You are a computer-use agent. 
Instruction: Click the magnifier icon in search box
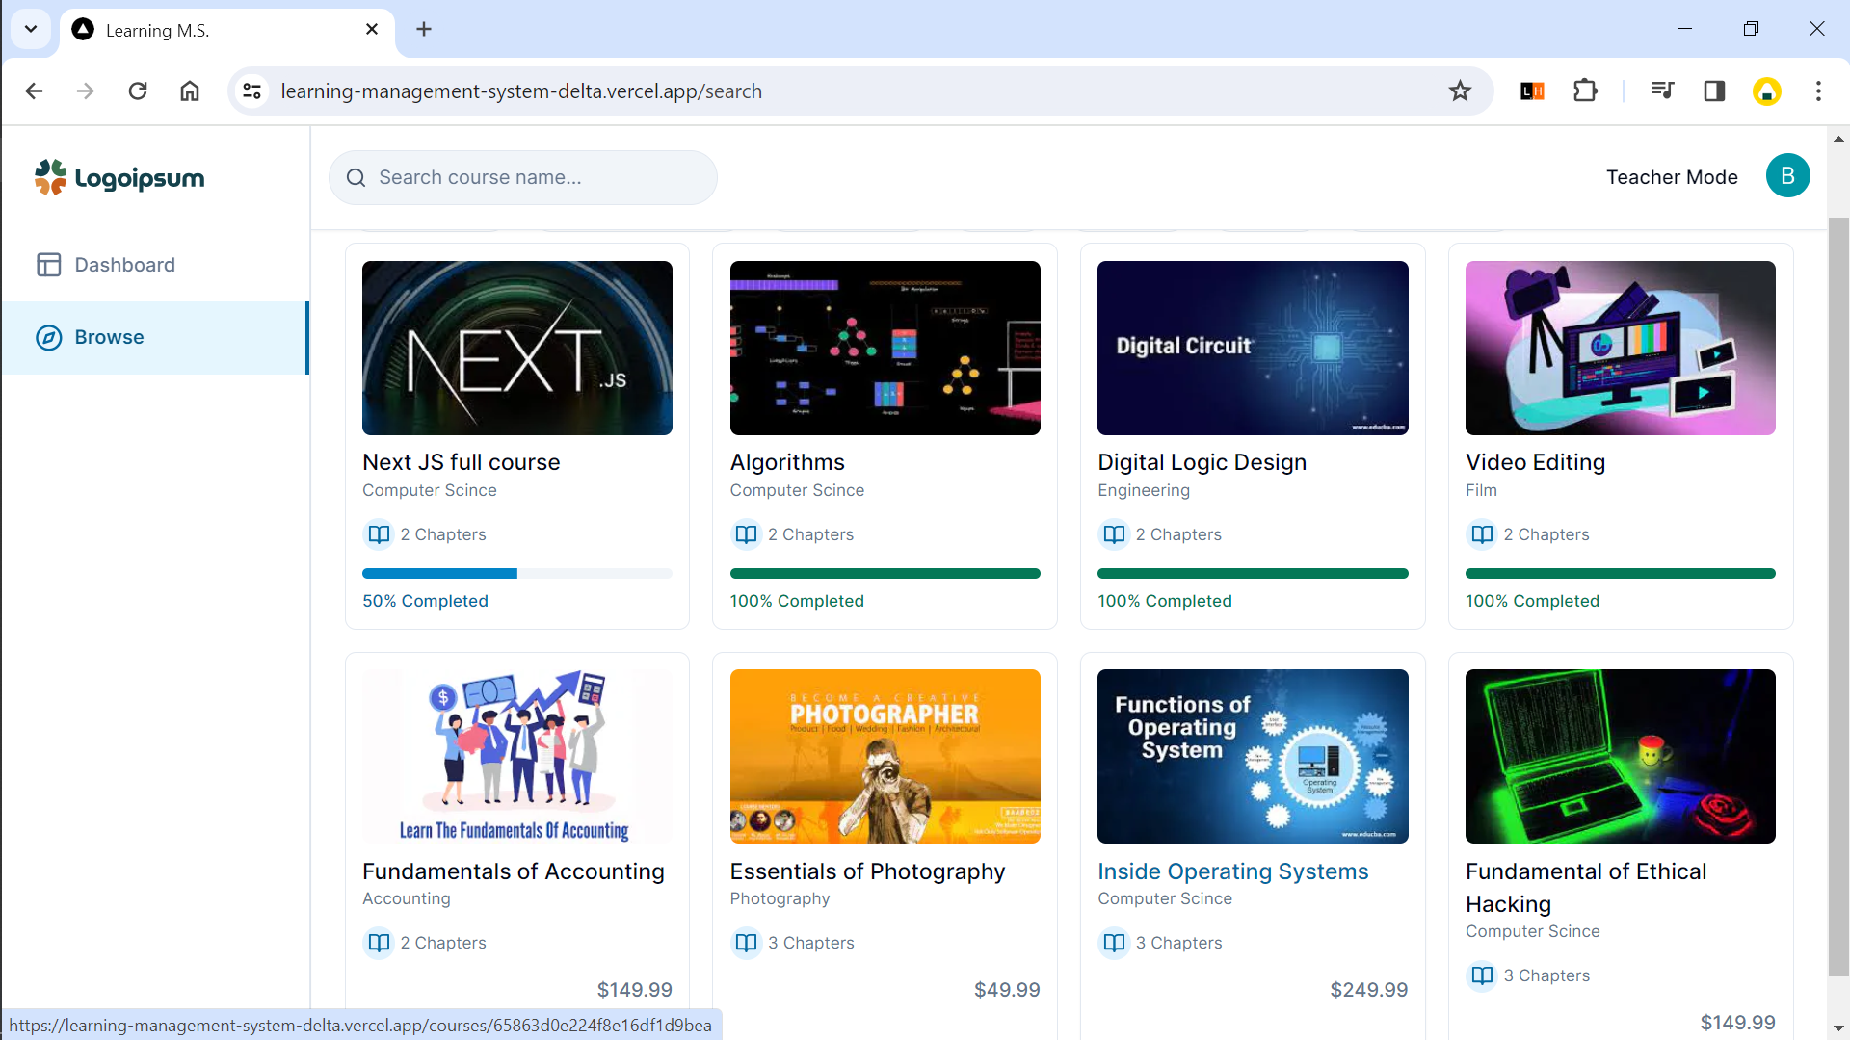356,178
